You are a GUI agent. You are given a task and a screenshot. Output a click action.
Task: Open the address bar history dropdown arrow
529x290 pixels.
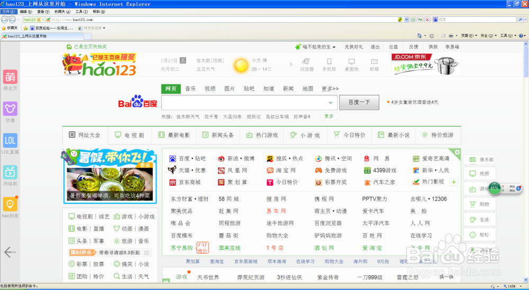click(x=406, y=20)
